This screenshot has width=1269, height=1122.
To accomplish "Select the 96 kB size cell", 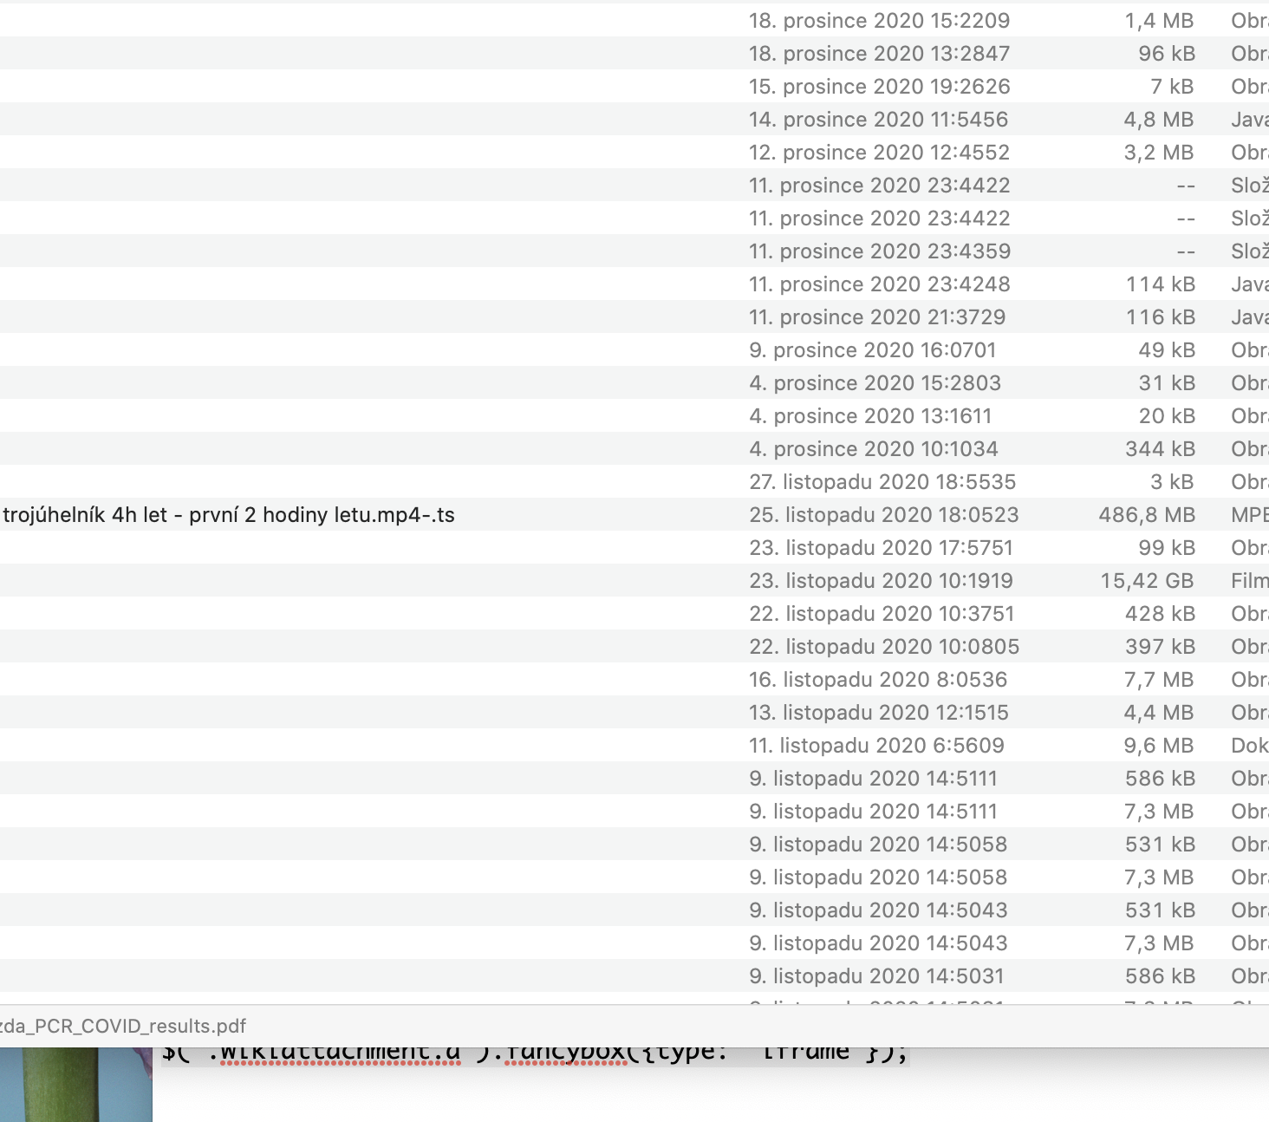I will pyautogui.click(x=1167, y=54).
